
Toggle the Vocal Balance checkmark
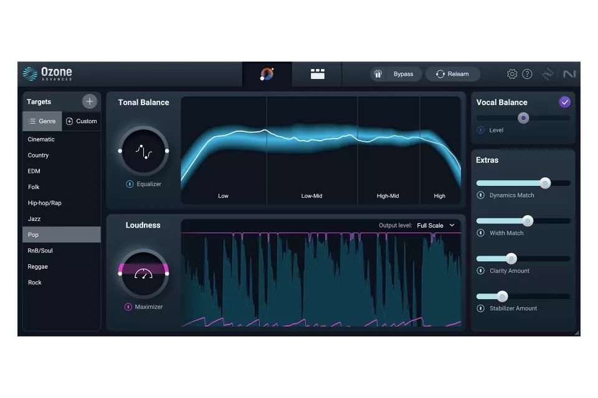click(x=565, y=102)
